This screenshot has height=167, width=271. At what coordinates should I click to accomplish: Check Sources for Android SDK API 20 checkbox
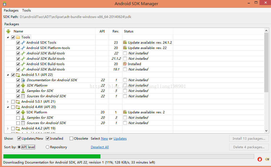pos(18,123)
